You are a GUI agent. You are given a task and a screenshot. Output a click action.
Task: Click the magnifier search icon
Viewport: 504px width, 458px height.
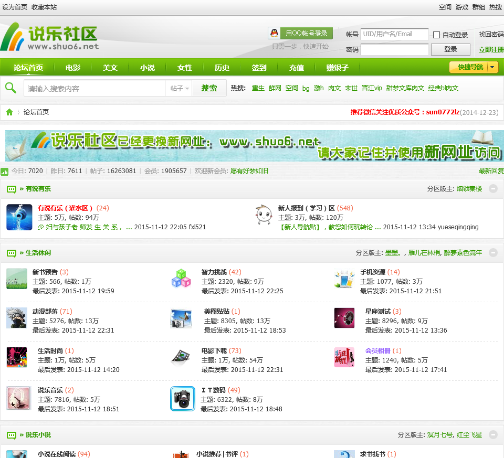pos(10,88)
